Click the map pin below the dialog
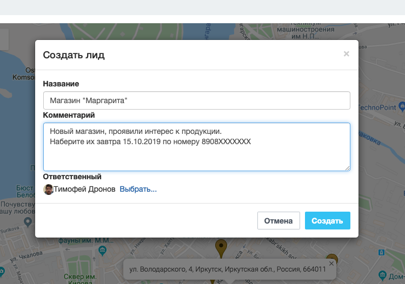 [221, 248]
